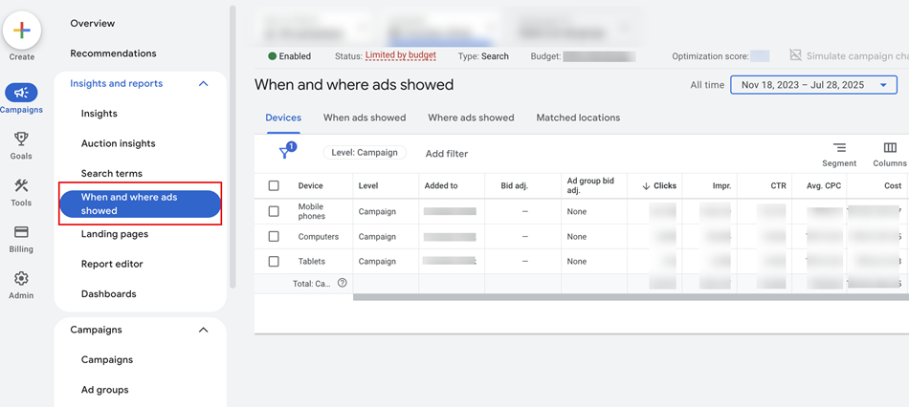909x407 pixels.
Task: Open the Billing card icon
Action: click(x=21, y=231)
